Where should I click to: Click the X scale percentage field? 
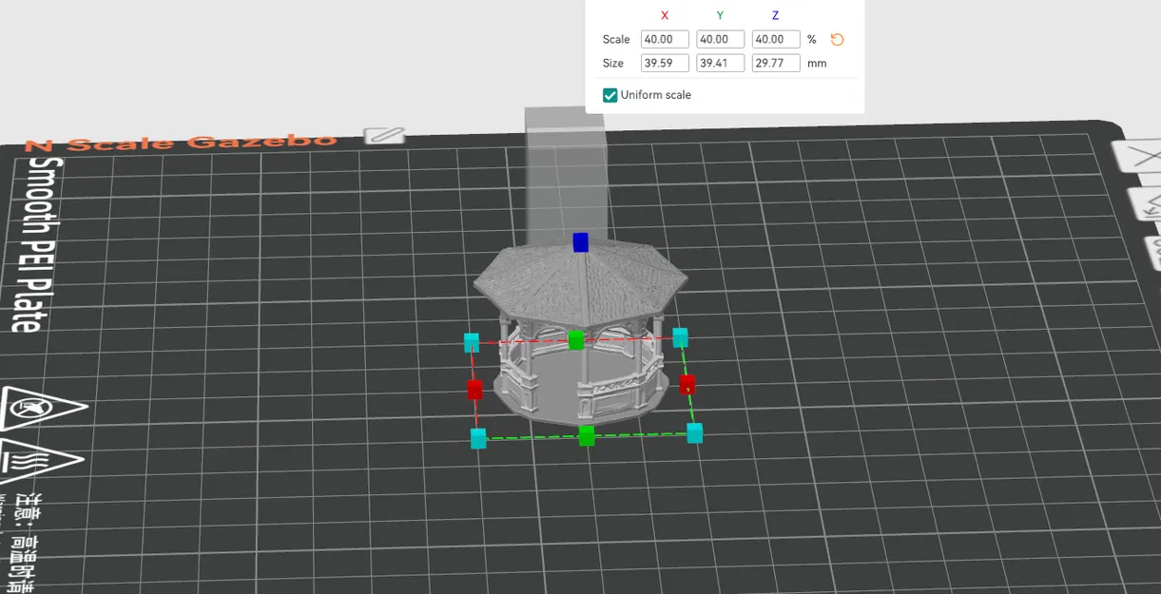point(663,39)
